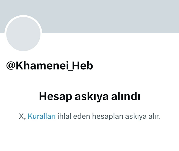The height and width of the screenshot is (151, 179).
Task: Click 'askıya' in the gray notice sentence
Action: pos(136,116)
